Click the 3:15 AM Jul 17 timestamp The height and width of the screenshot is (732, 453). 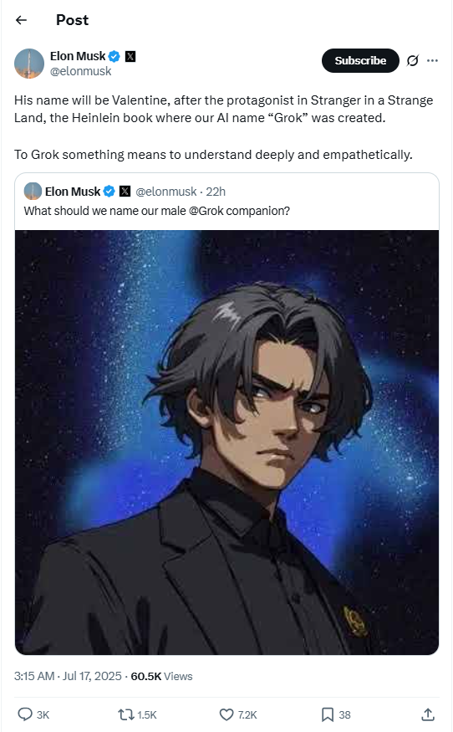click(x=68, y=677)
